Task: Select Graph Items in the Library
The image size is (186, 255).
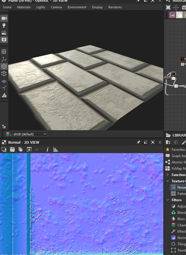Action: pos(176,156)
